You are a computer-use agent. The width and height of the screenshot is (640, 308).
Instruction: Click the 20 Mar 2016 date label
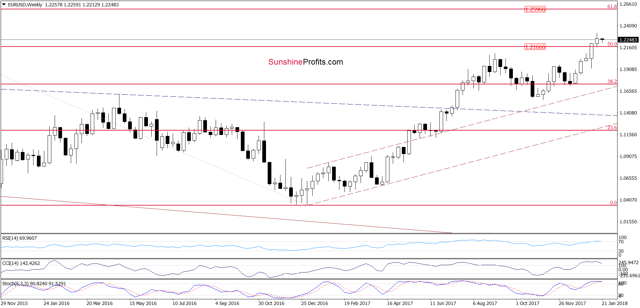[x=100, y=303]
